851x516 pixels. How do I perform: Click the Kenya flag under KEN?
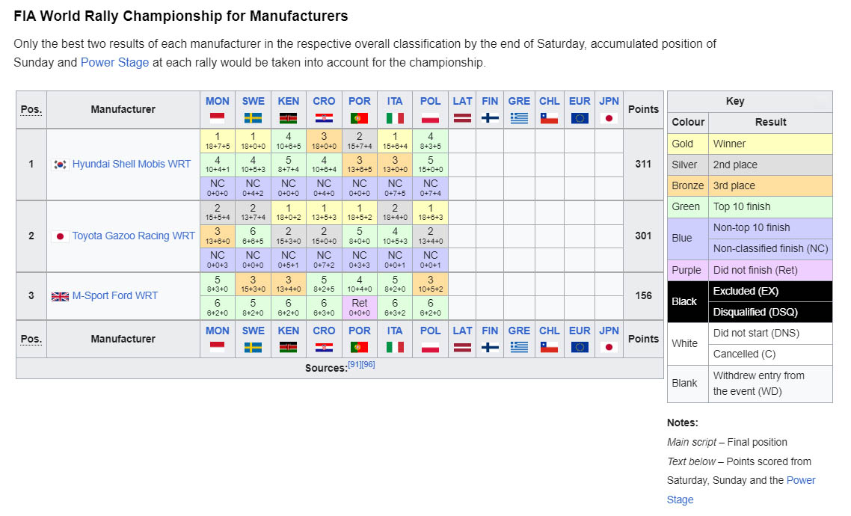pos(288,118)
